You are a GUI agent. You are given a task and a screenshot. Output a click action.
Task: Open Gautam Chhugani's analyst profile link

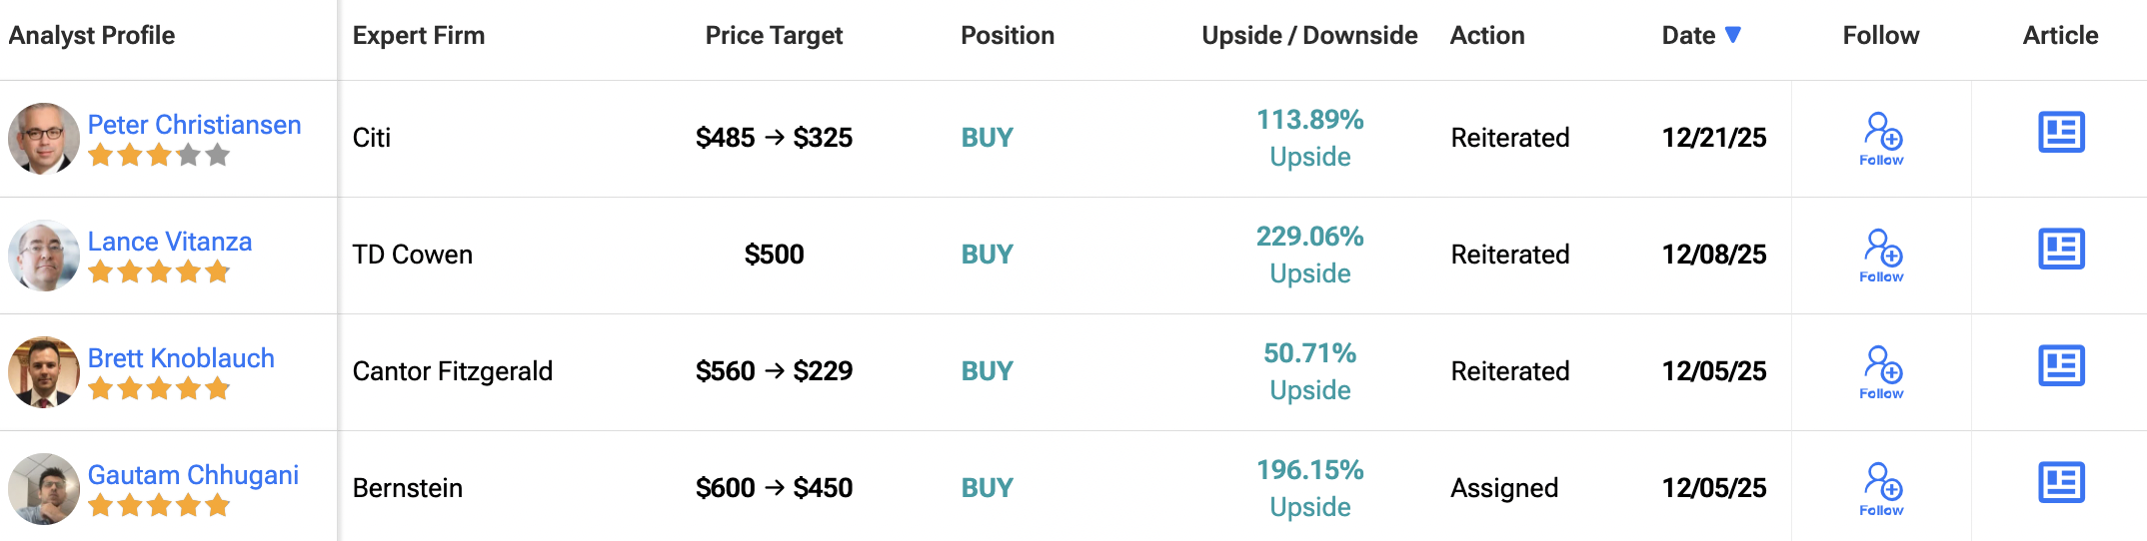pyautogui.click(x=193, y=475)
